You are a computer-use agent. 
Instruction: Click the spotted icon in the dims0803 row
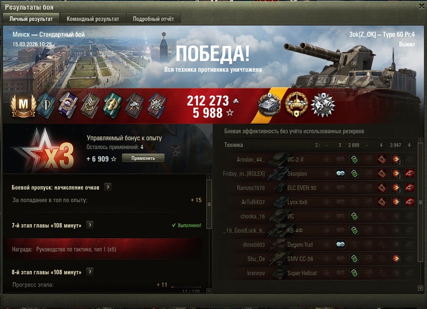tap(341, 244)
